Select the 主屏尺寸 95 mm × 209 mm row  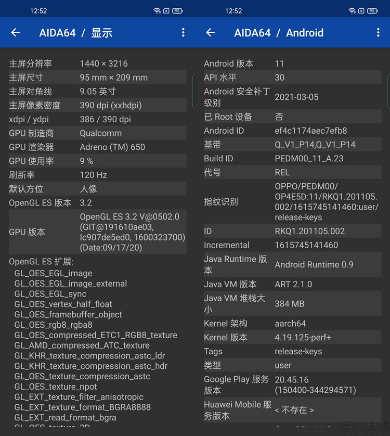[x=98, y=78]
